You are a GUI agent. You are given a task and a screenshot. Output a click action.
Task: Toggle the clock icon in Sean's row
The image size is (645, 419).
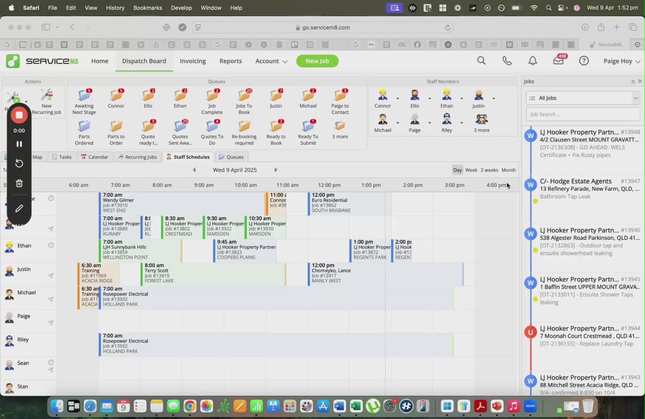51,363
